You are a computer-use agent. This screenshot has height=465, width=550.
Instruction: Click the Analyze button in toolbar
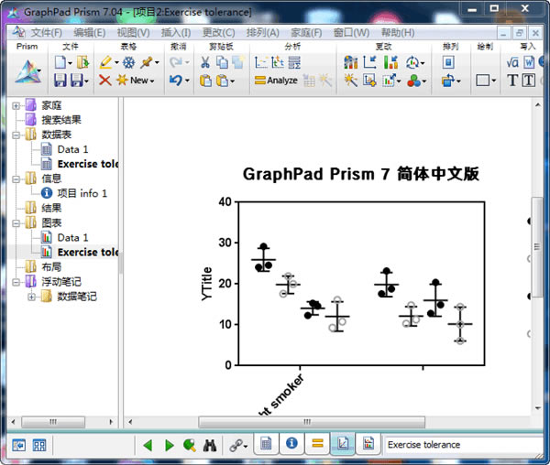pos(276,81)
